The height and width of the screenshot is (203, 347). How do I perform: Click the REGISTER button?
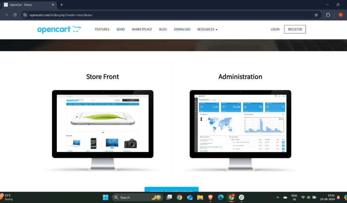[295, 29]
